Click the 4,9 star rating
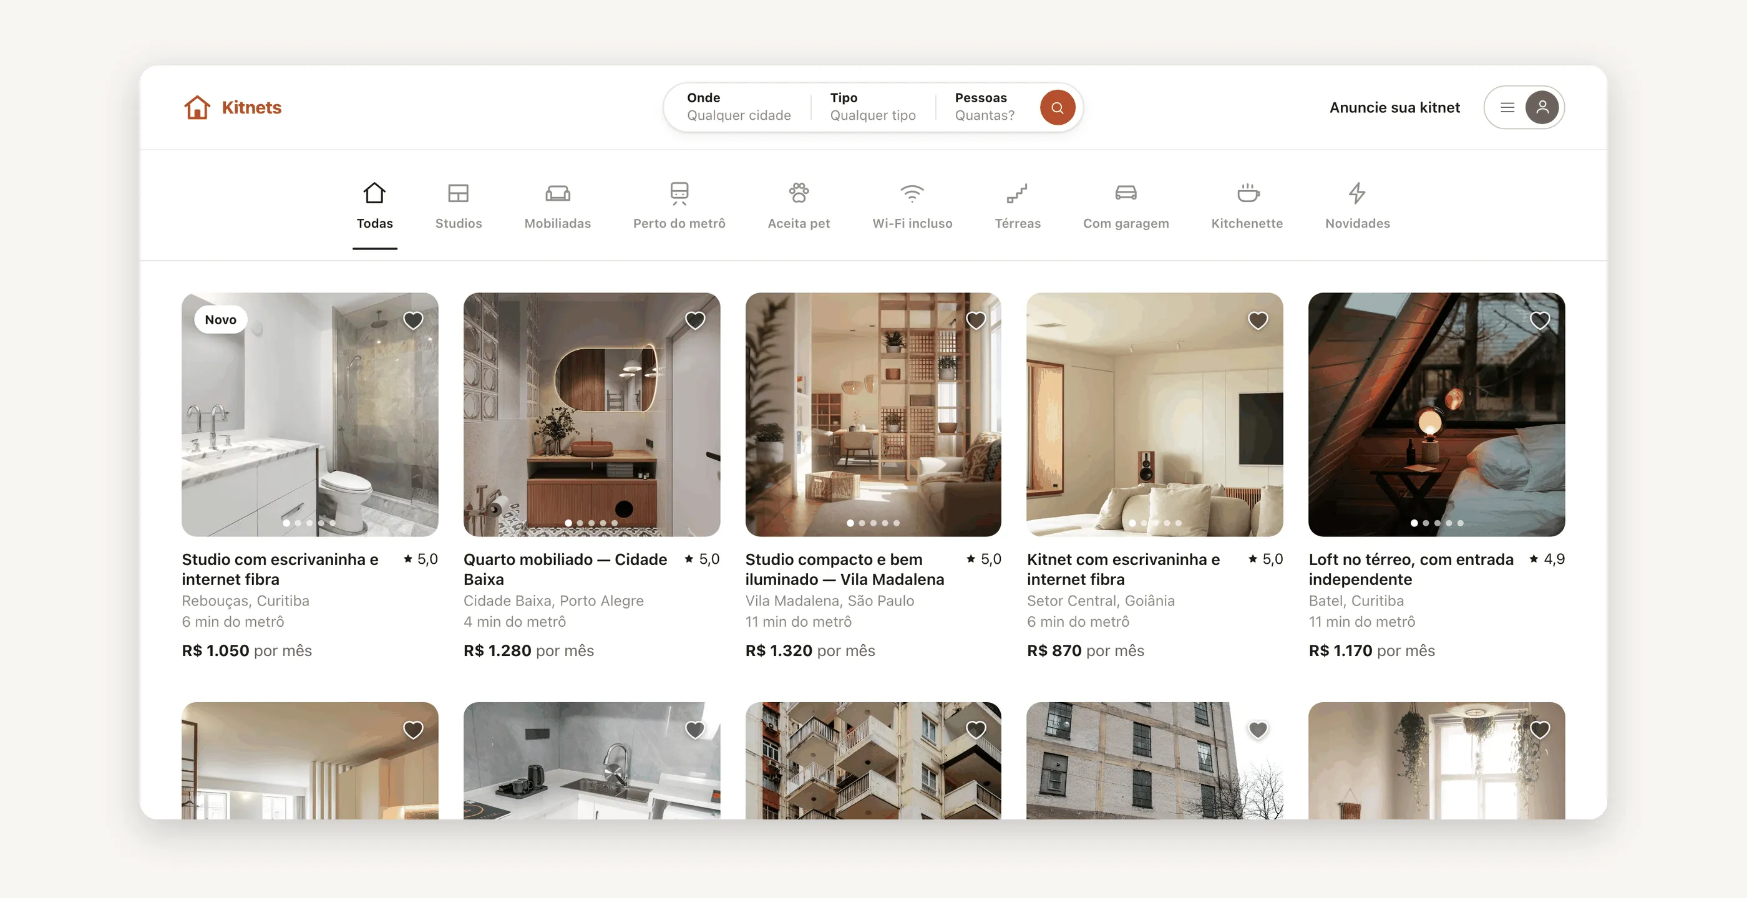This screenshot has width=1747, height=898. (1547, 559)
